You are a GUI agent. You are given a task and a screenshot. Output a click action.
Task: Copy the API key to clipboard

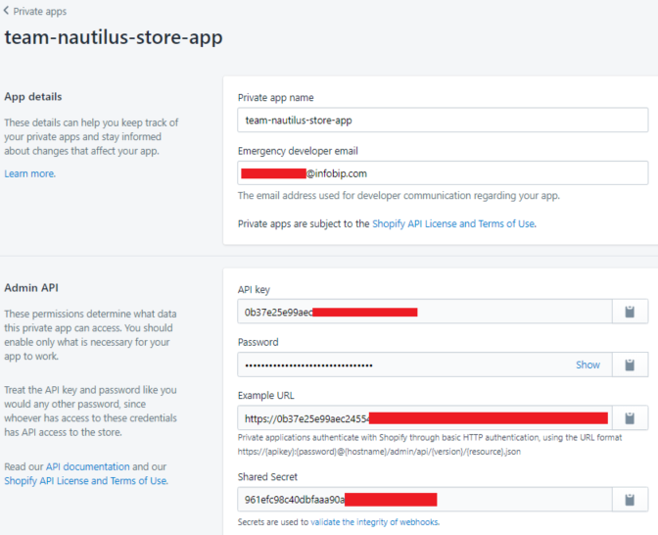630,312
